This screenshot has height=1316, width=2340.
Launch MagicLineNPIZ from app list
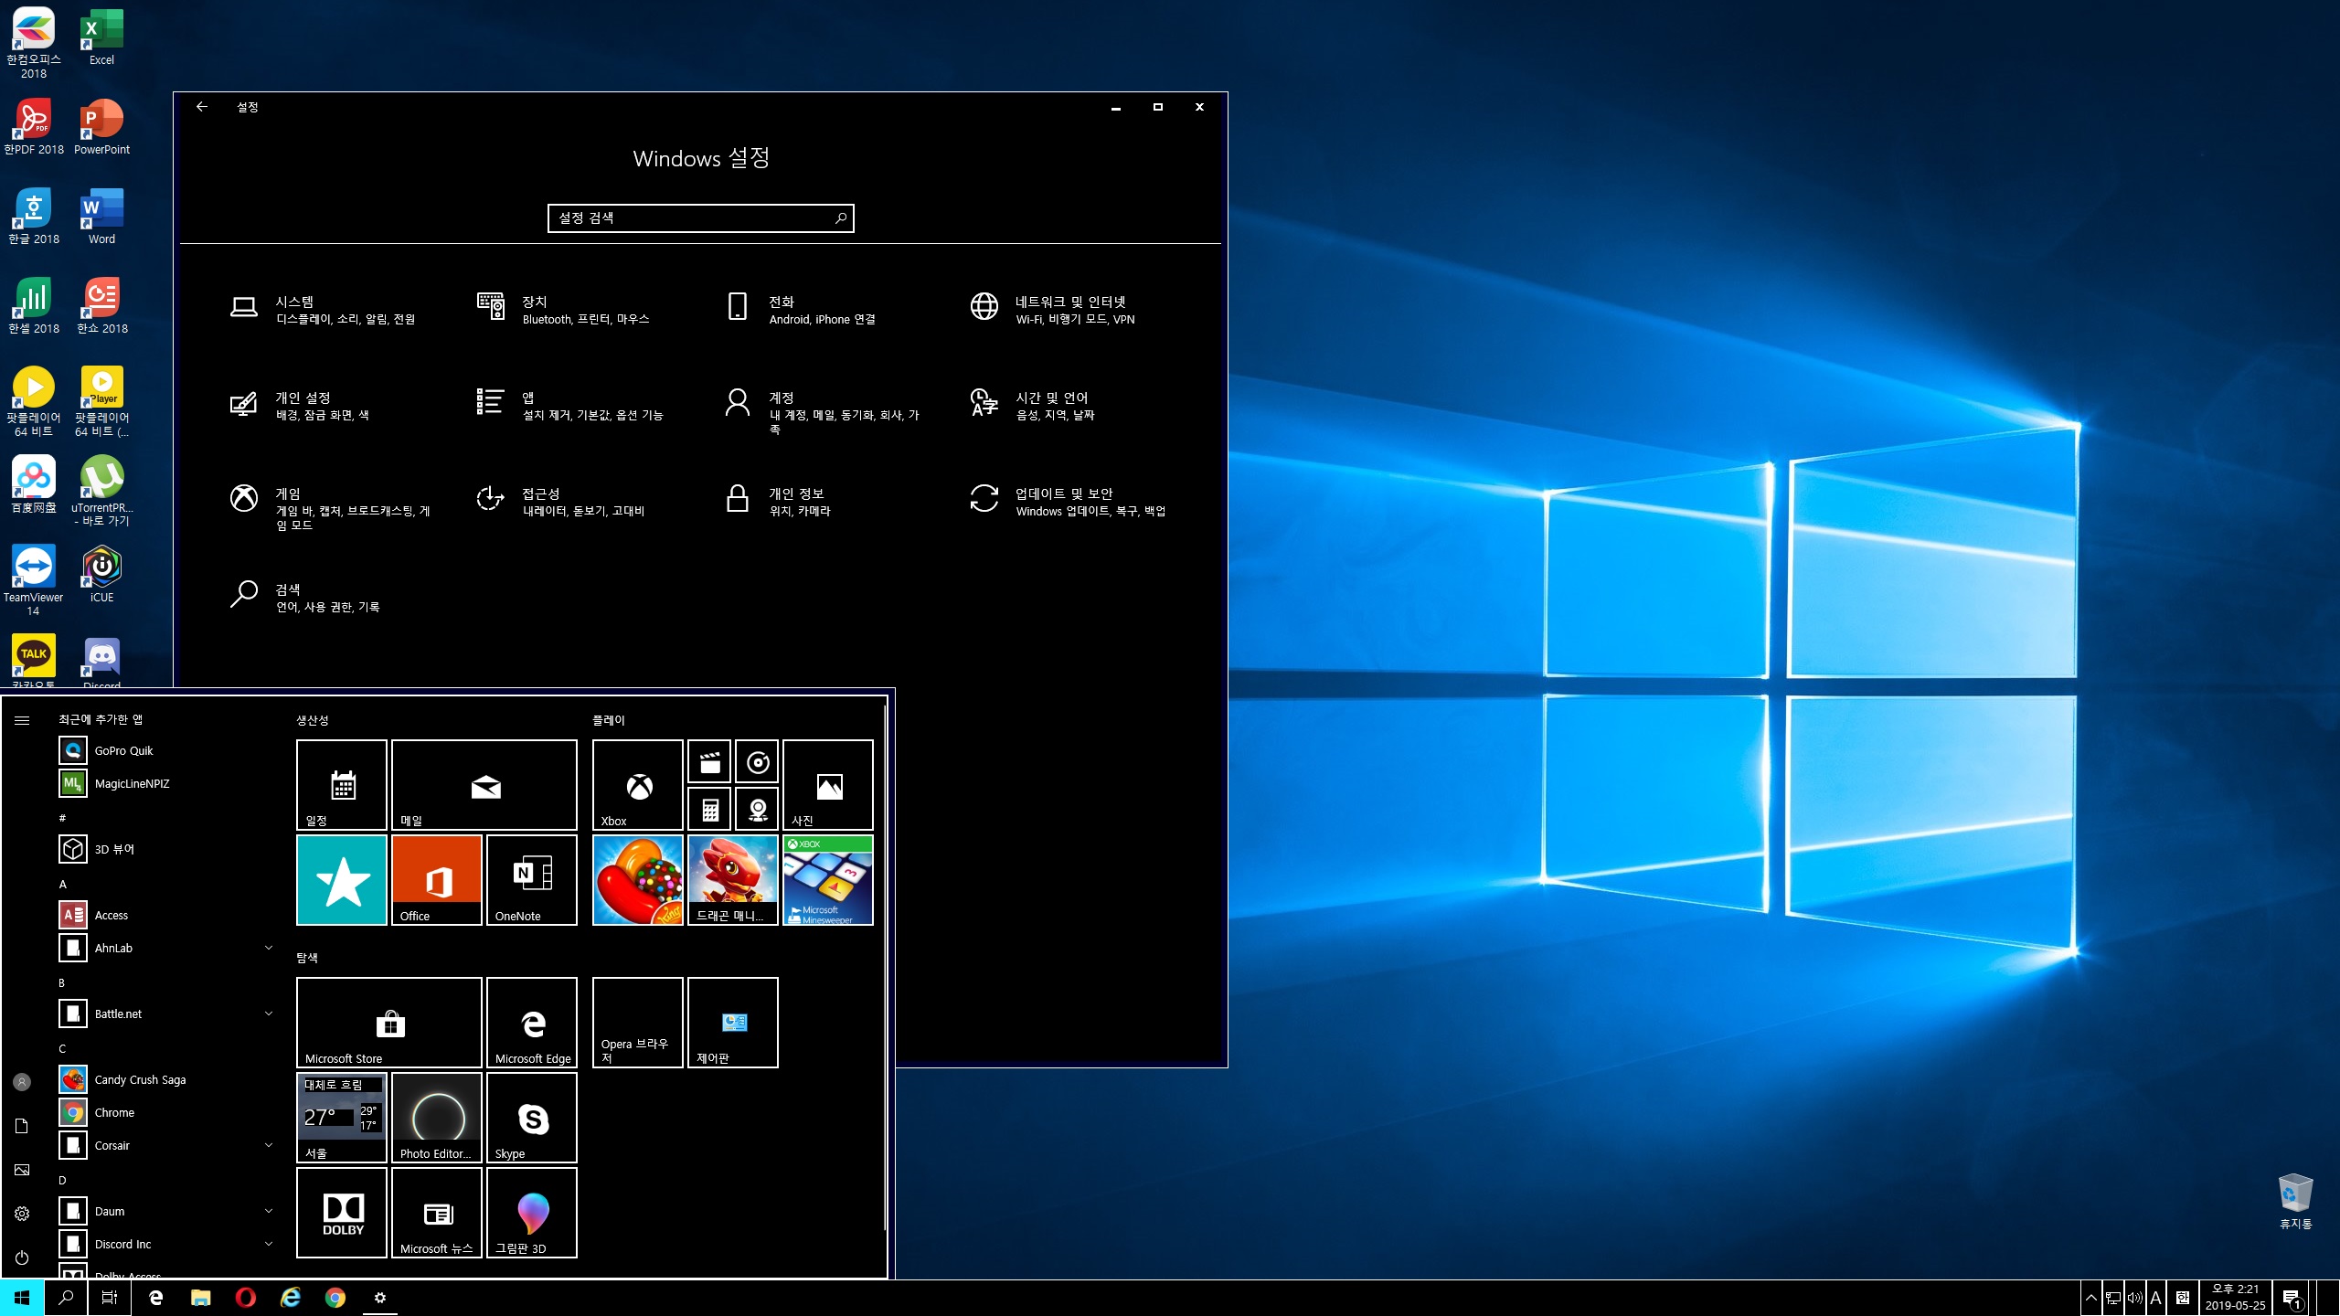(166, 783)
